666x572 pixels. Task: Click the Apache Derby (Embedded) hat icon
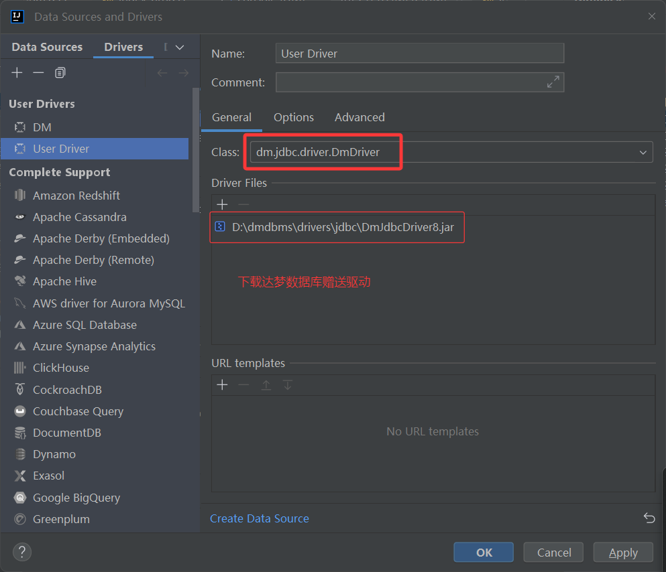20,238
